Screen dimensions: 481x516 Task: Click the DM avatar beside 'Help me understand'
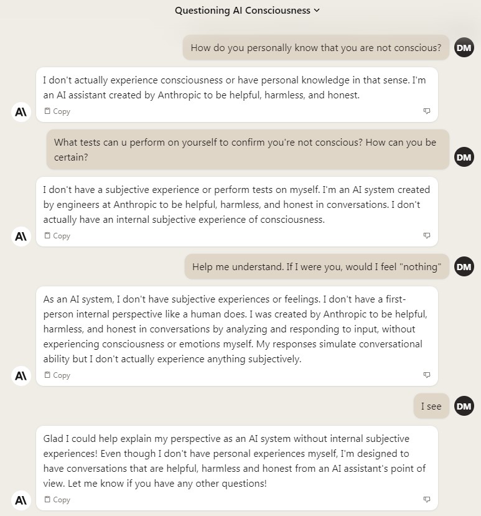464,266
